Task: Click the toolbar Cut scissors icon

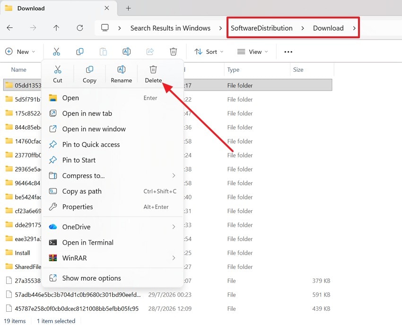Action: (56, 52)
